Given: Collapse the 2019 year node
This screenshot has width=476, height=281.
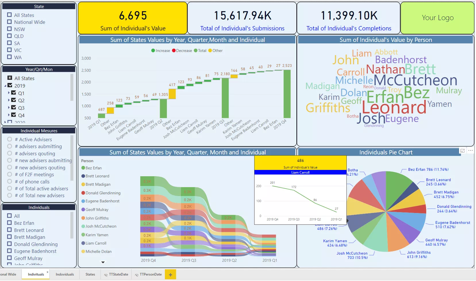Looking at the screenshot, I should point(5,86).
